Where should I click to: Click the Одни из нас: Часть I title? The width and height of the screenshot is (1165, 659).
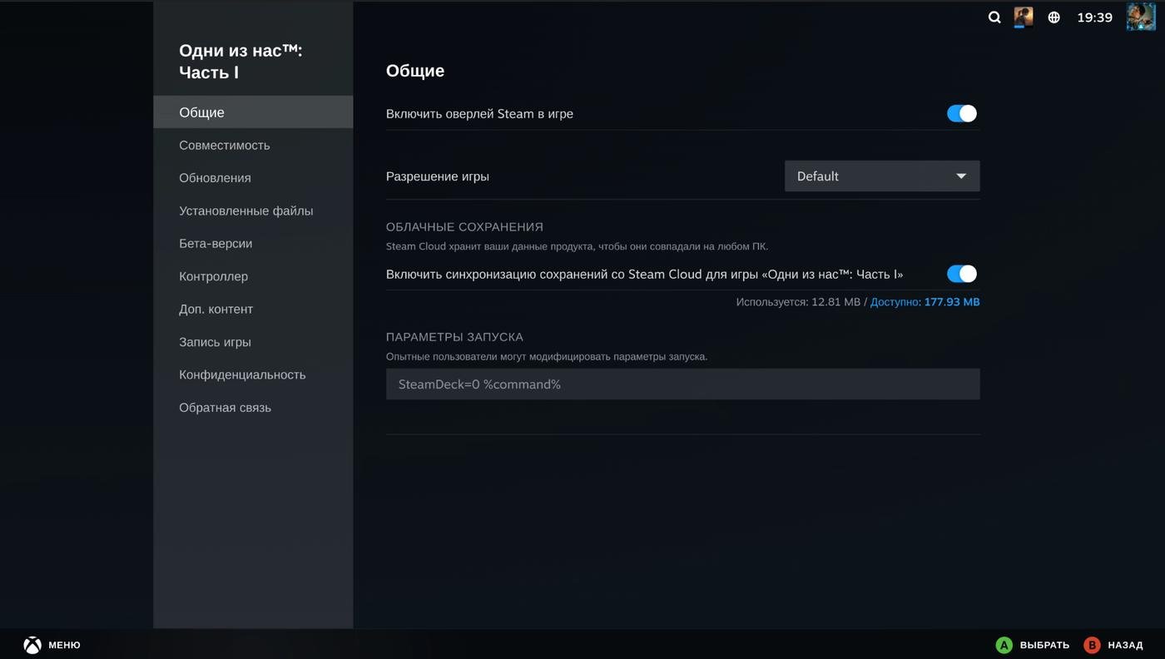pos(240,62)
